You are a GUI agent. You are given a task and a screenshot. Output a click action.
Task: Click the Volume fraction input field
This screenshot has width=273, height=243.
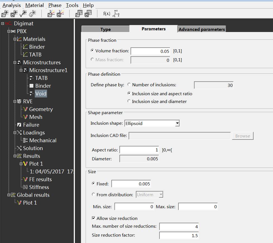pyautogui.click(x=150, y=51)
